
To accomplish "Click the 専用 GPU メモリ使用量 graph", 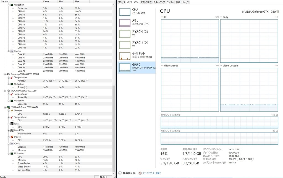I will 219,123.
